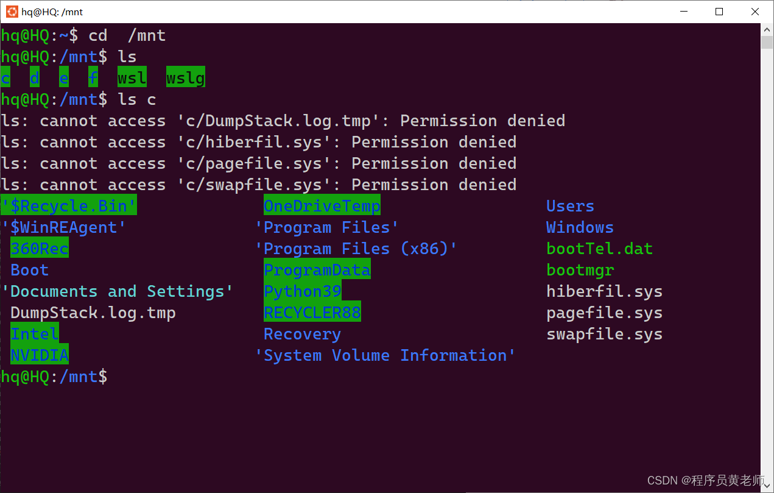Select the Intel folder name
The height and width of the screenshot is (493, 774).
click(x=34, y=333)
